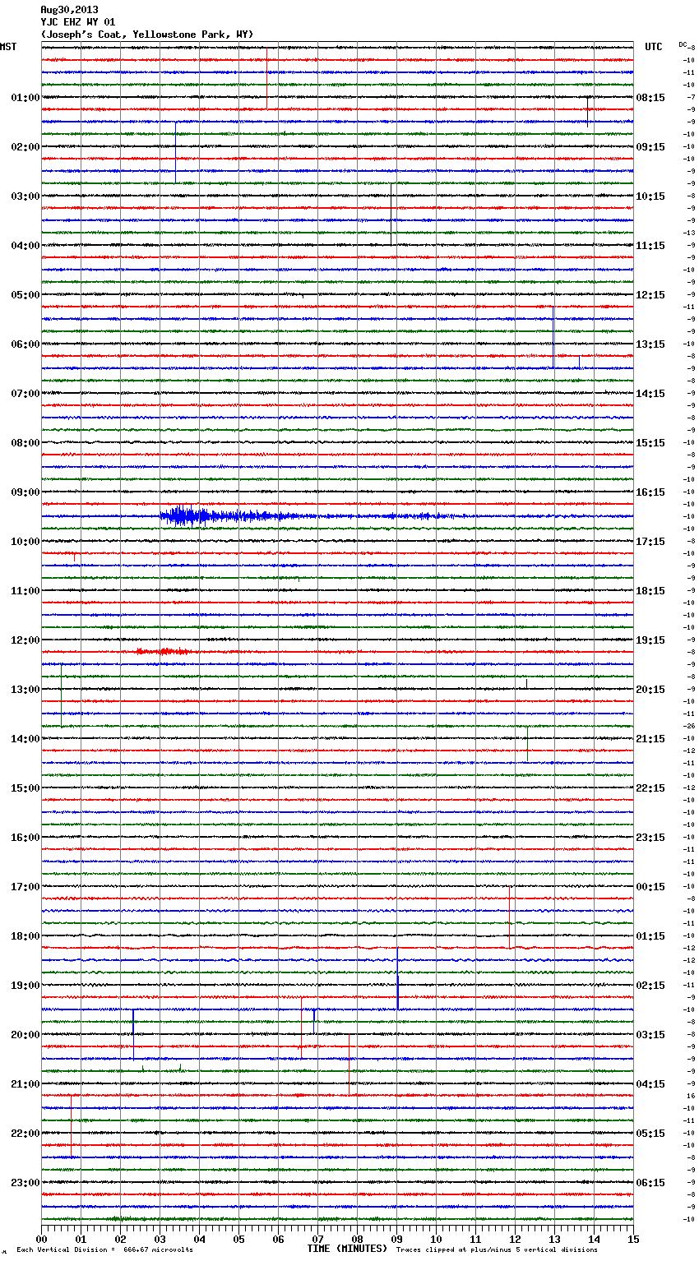Select the station code YJC EHZ WY 01
Screen dimensions: 699x1261
pos(78,22)
